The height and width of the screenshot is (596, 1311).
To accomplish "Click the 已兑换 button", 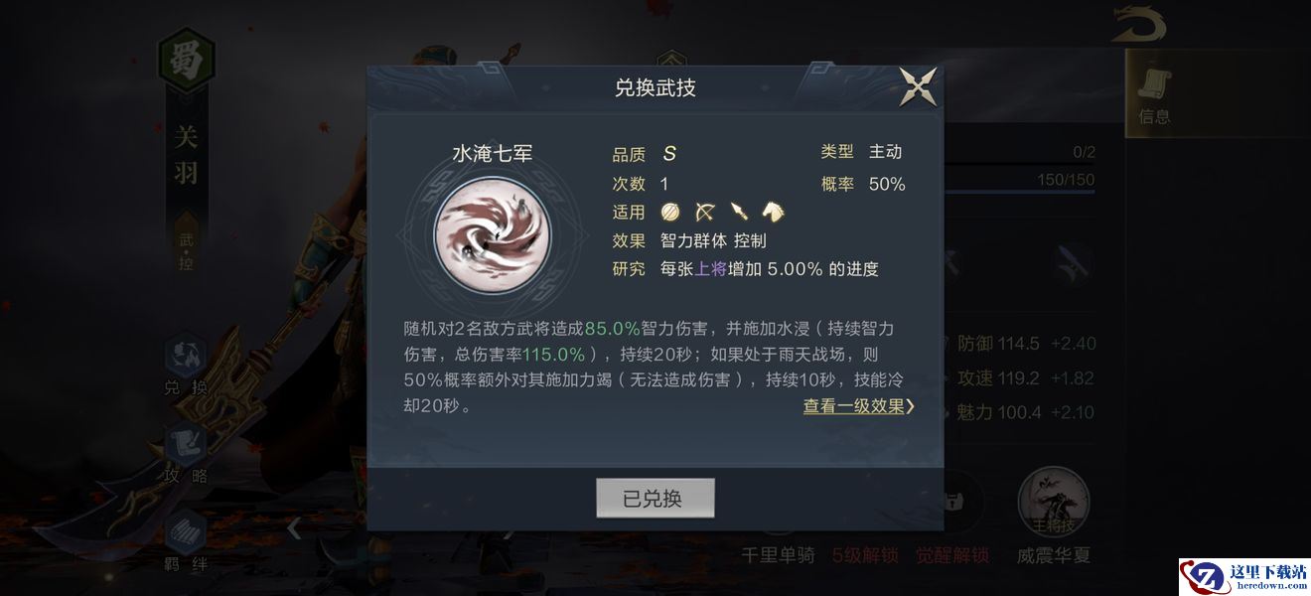I will coord(655,499).
